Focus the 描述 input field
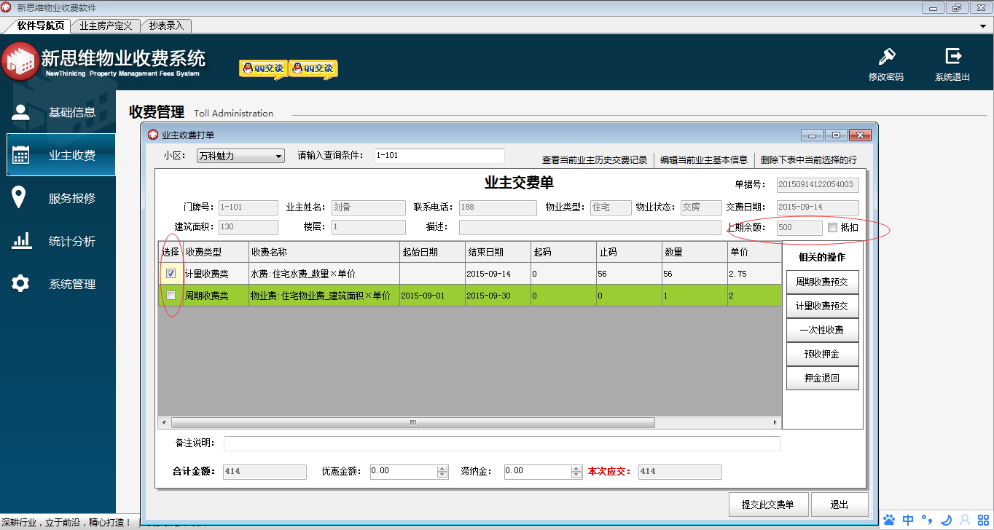Screen dimensions: 994x530 (590, 227)
